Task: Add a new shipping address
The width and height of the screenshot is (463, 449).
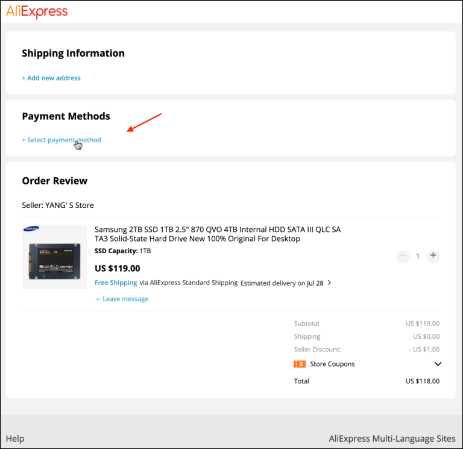Action: [51, 78]
